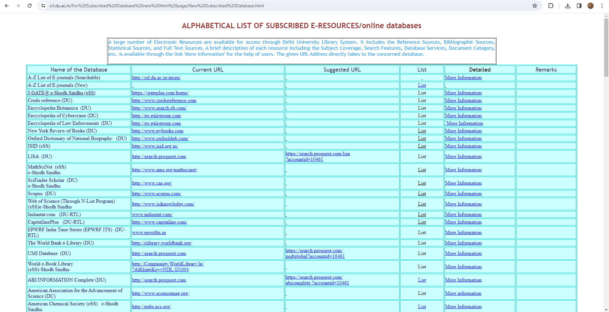Open the browser extensions menu
Image resolution: width=609 pixels, height=312 pixels.
pyautogui.click(x=551, y=6)
